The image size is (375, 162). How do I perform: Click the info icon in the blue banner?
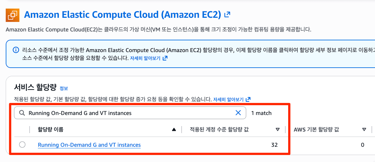point(15,50)
